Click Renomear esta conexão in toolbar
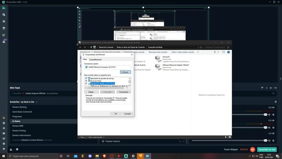This screenshot has width=282, height=159. 158,52
